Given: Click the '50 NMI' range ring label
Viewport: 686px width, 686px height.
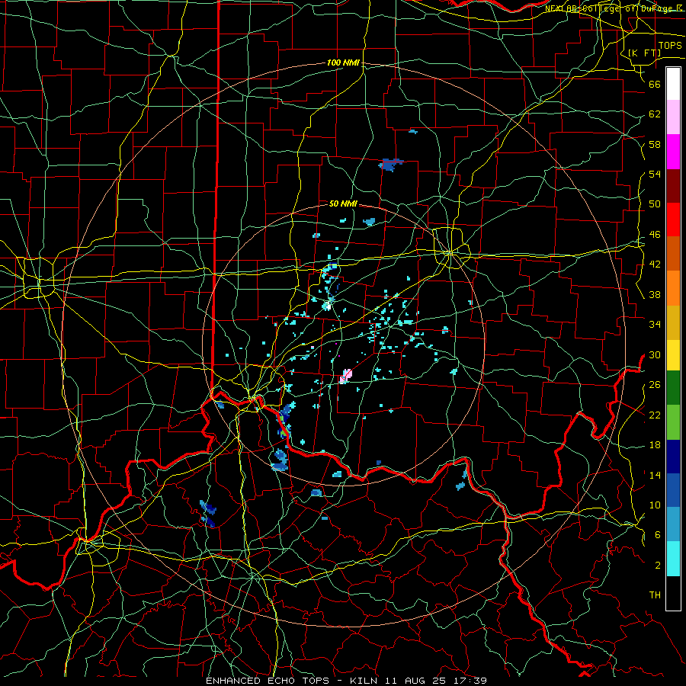Looking at the screenshot, I should tap(344, 204).
